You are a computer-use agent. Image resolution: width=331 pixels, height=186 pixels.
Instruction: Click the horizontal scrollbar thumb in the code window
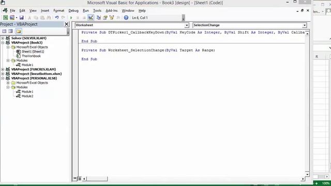(97, 179)
